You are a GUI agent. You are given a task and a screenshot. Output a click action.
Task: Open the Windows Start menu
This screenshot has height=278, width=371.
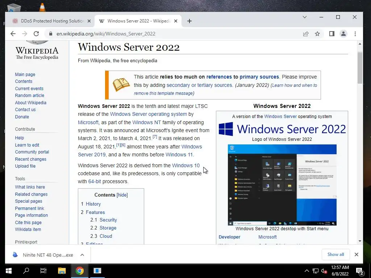click(x=9, y=271)
